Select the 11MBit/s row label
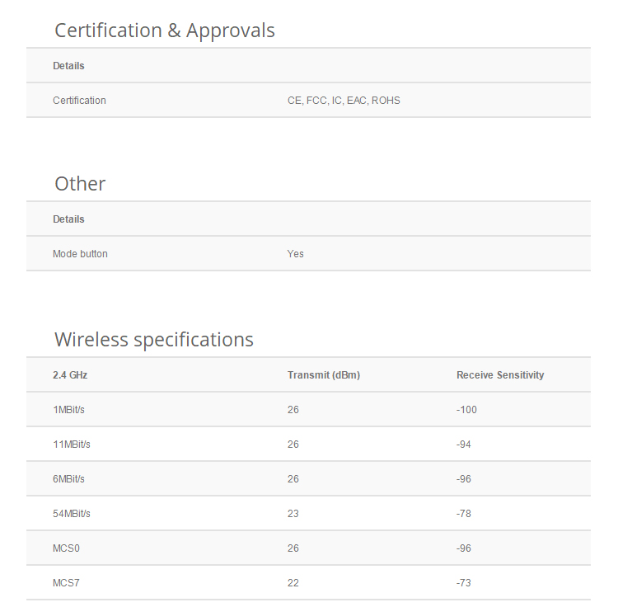618x607 pixels. pos(72,445)
